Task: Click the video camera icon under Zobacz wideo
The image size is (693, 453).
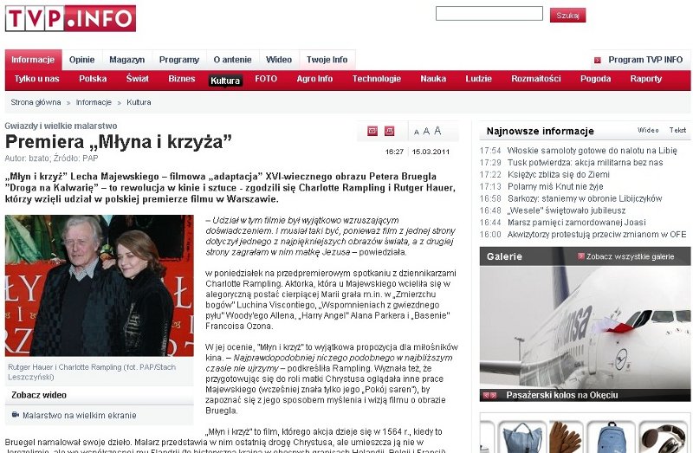Action: pos(14,416)
